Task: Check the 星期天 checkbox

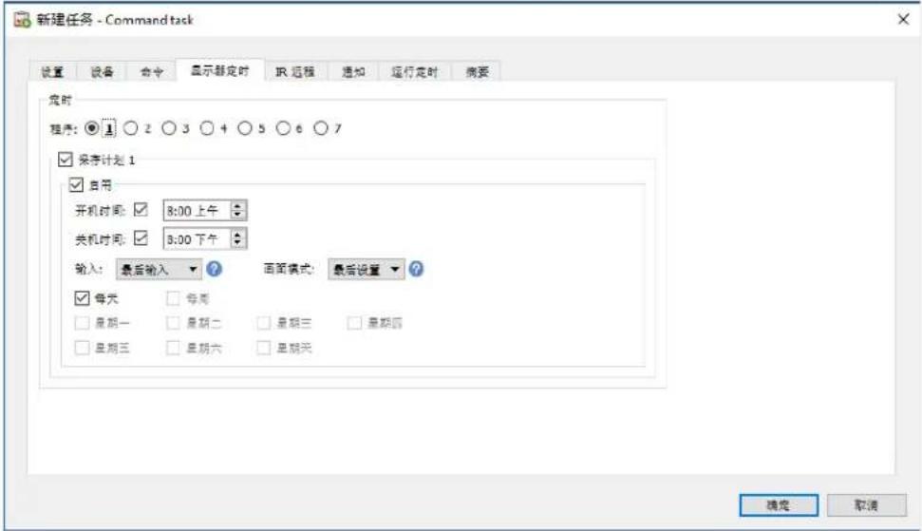Action: 263,348
